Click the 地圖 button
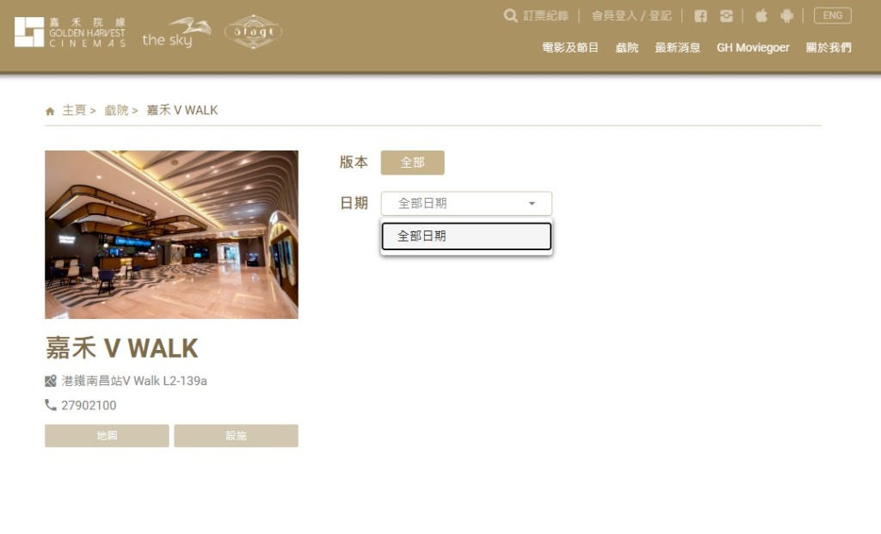 click(107, 436)
